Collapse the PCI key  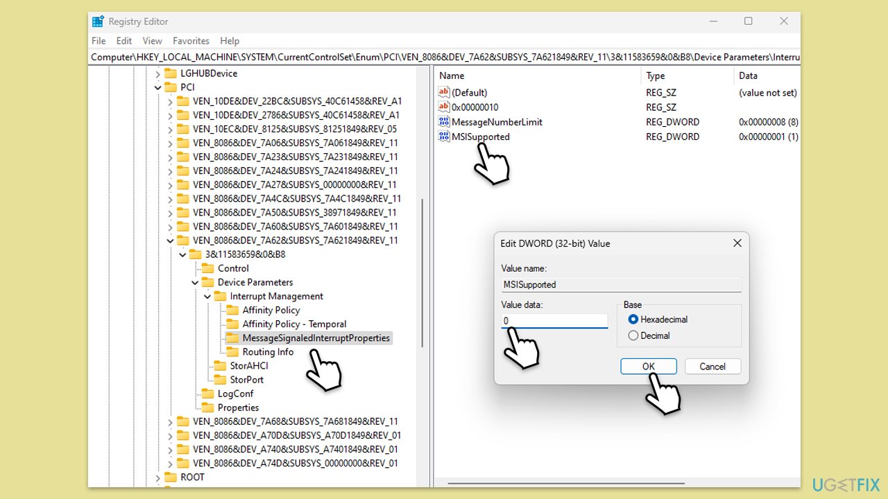[157, 87]
